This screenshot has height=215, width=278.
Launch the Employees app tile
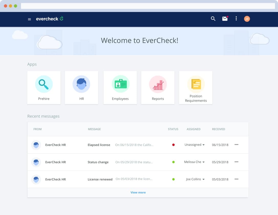click(120, 88)
